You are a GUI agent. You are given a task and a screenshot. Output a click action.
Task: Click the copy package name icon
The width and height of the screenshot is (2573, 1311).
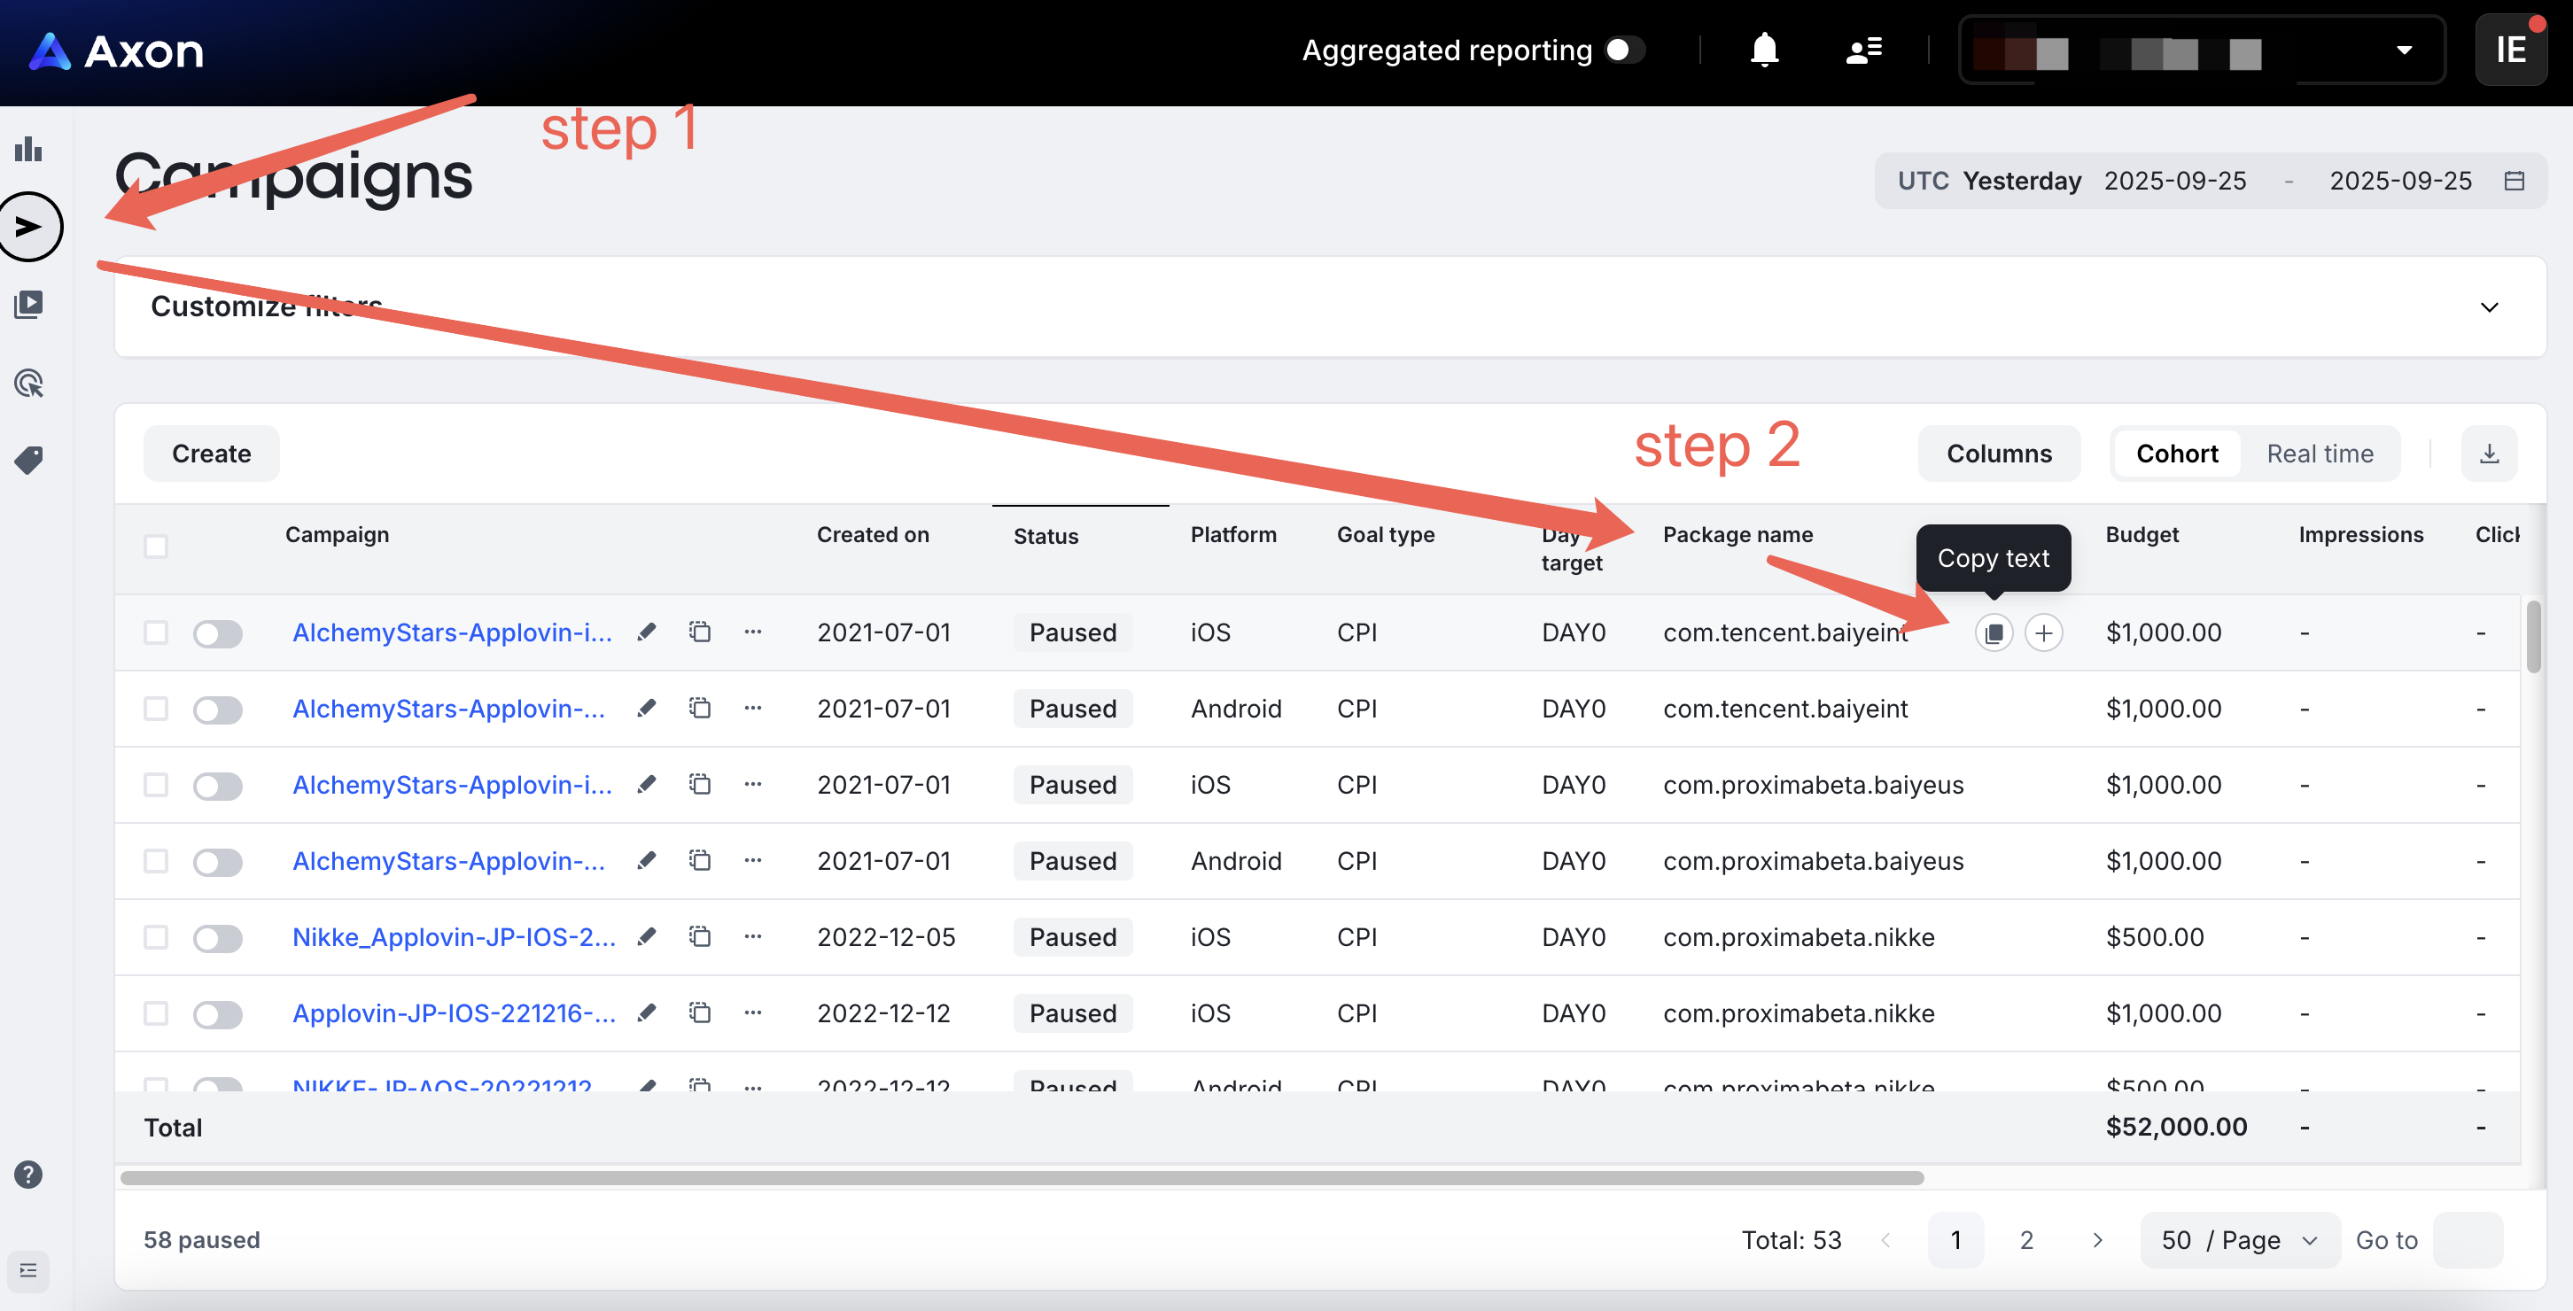(x=1993, y=633)
